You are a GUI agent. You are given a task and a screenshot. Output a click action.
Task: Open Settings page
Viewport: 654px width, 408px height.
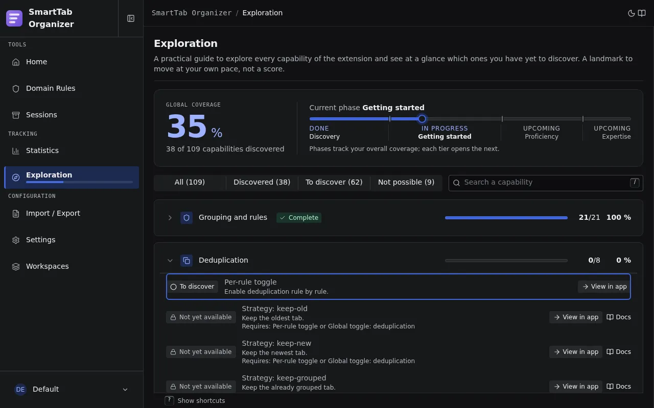point(72,240)
